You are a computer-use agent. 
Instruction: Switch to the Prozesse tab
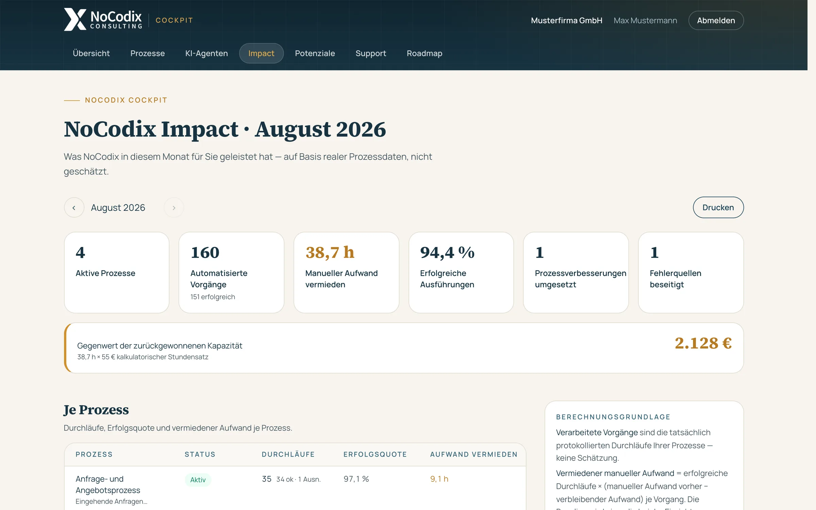148,53
